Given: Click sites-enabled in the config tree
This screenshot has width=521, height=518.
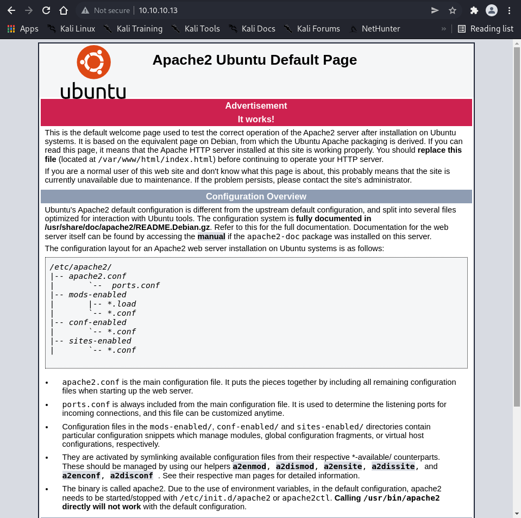Looking at the screenshot, I should (x=100, y=341).
